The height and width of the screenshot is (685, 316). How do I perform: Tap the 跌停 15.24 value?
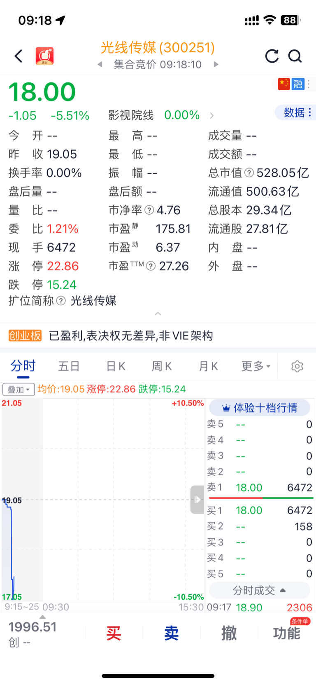pyautogui.click(x=62, y=285)
